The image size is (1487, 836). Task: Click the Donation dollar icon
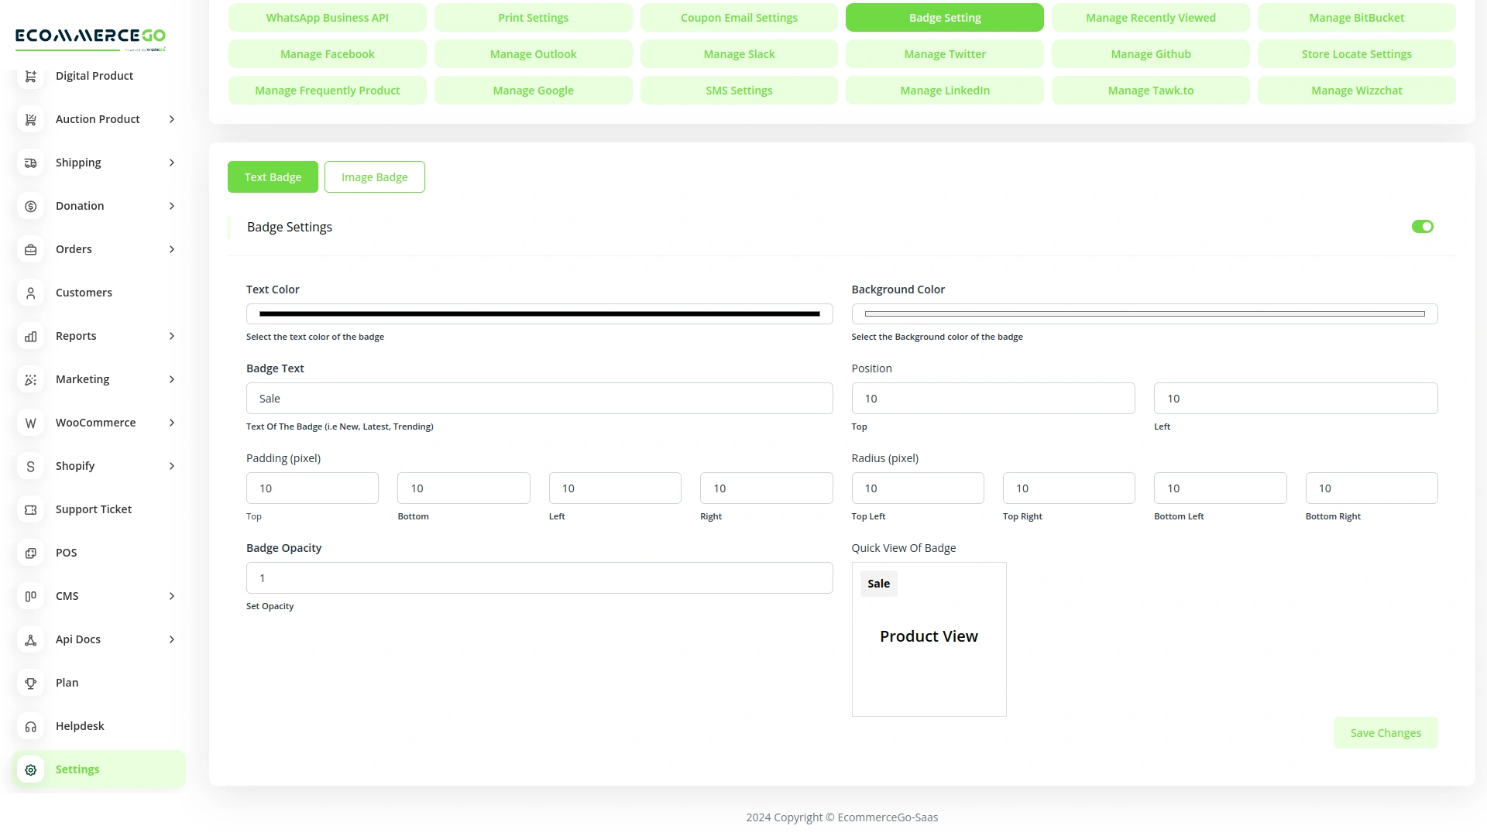(30, 206)
